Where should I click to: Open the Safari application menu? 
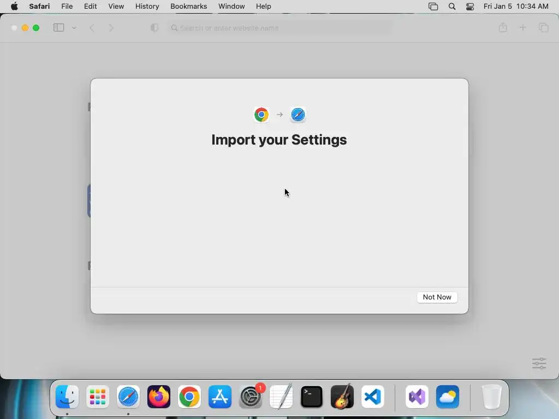[39, 7]
